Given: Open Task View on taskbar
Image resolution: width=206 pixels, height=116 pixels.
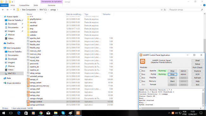Looking at the screenshot, I should tap(11, 113).
